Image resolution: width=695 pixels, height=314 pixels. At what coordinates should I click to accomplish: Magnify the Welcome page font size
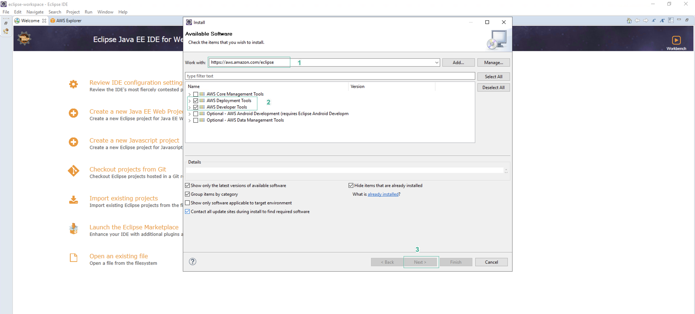coord(662,21)
